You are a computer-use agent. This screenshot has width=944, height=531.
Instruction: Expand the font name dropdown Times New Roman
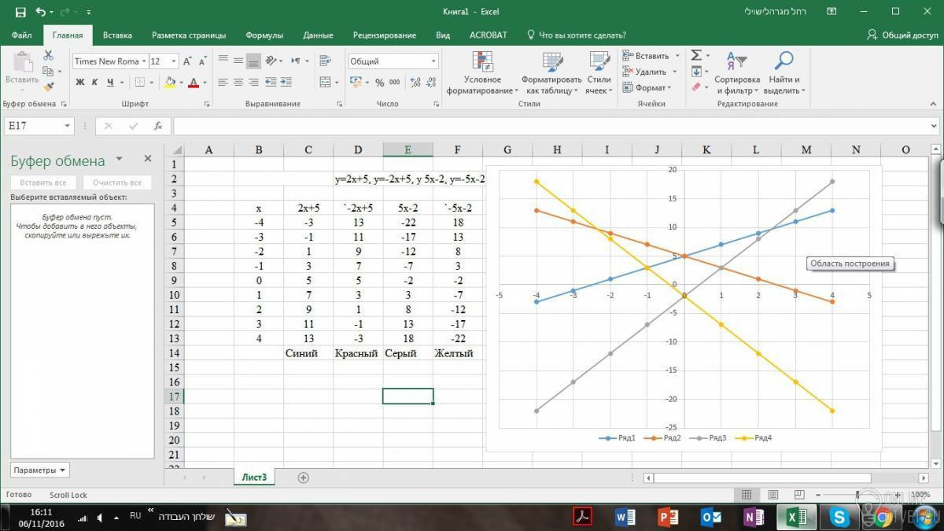tap(144, 61)
